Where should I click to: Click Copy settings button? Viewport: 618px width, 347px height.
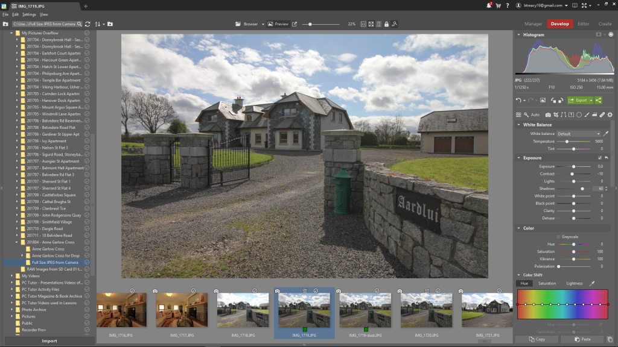[537, 339]
